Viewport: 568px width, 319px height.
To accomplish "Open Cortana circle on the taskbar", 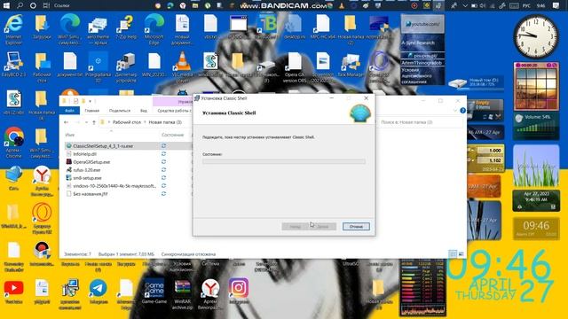I will 33,5.
